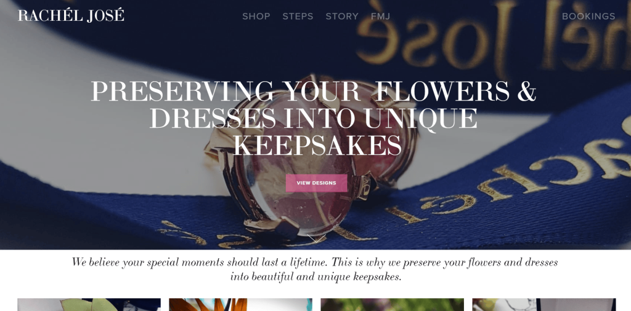
Task: Open the thumbnail with green leaves
Action: coord(89,305)
